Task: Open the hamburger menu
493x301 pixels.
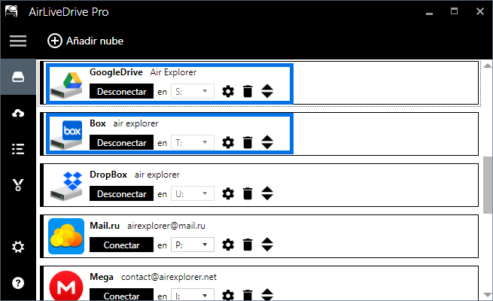Action: coord(18,41)
